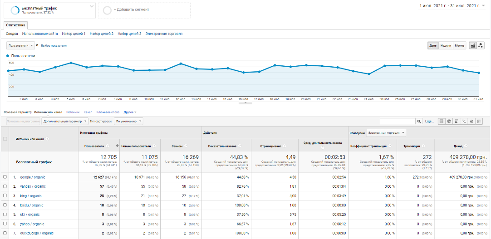
Task: Switch chart to motion bubble icon
Action: (481, 46)
